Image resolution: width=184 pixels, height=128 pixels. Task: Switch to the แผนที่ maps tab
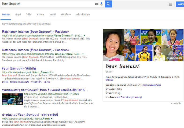pyautogui.click(x=53, y=14)
